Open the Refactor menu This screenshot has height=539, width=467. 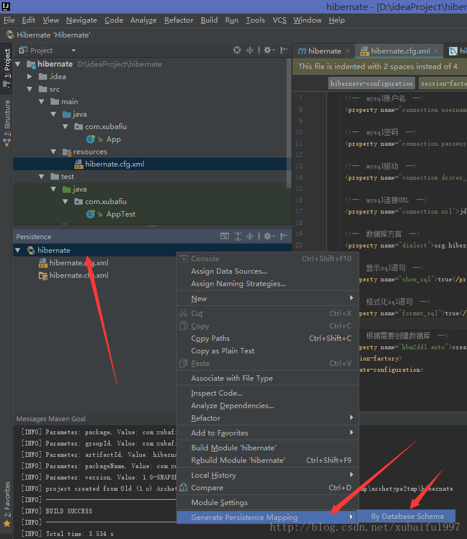coord(179,20)
